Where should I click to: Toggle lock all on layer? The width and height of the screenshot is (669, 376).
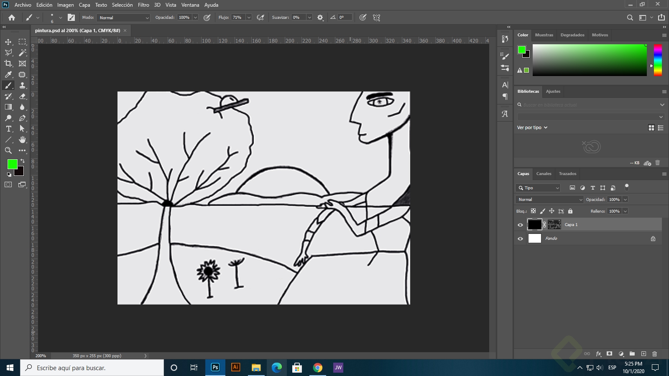point(570,211)
